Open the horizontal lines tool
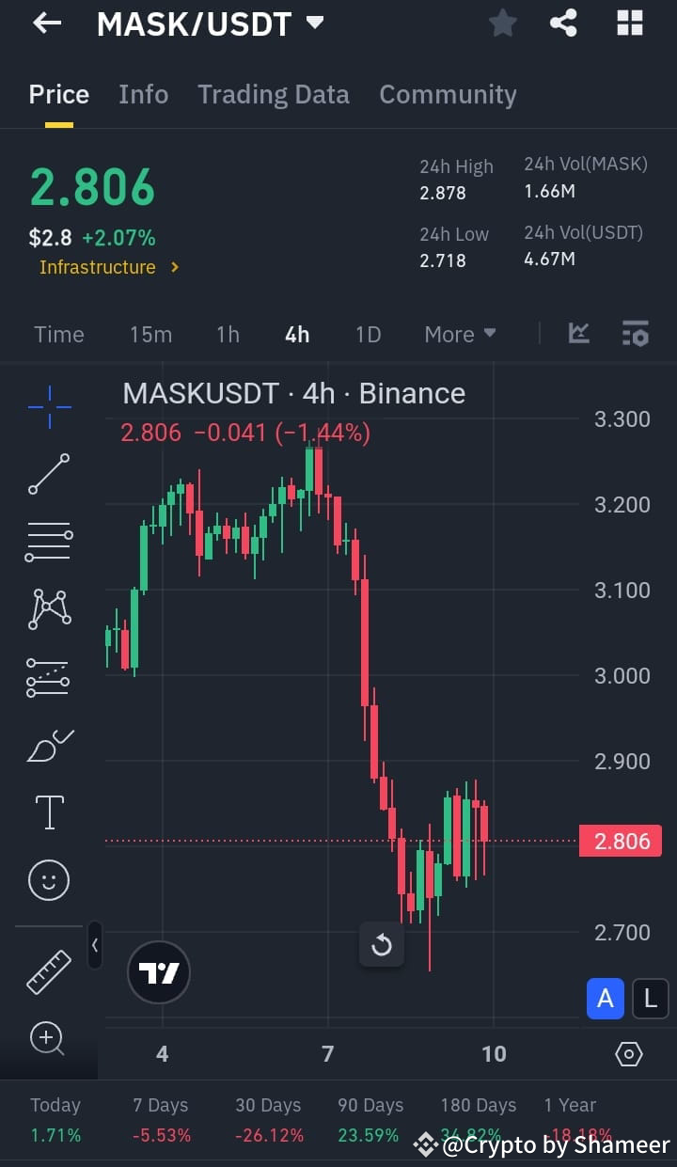 pos(48,542)
